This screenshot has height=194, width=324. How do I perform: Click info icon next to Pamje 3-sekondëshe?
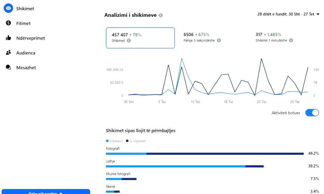click(x=219, y=40)
